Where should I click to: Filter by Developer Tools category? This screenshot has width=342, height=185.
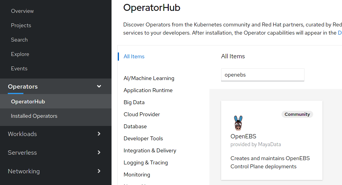point(143,138)
